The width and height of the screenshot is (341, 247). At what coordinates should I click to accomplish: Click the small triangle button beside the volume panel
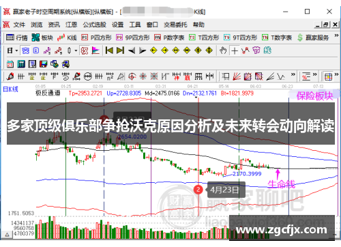[7, 235]
